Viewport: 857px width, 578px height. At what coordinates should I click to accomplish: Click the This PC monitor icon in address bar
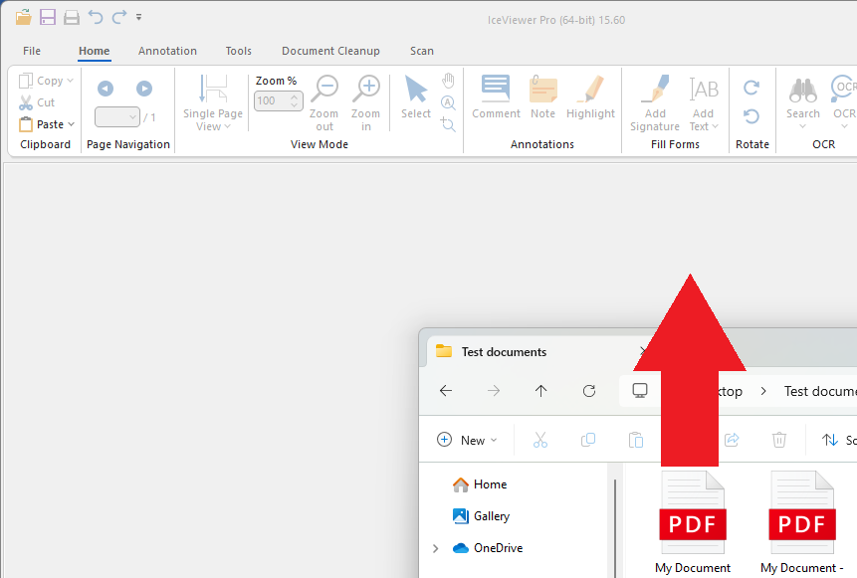[640, 391]
